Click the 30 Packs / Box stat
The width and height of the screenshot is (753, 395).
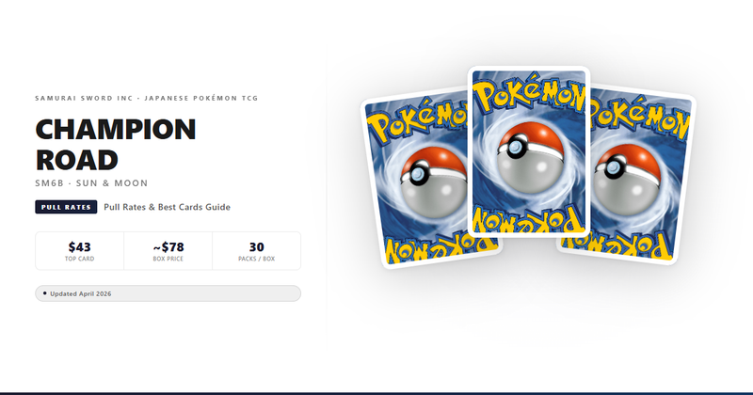tap(256, 251)
